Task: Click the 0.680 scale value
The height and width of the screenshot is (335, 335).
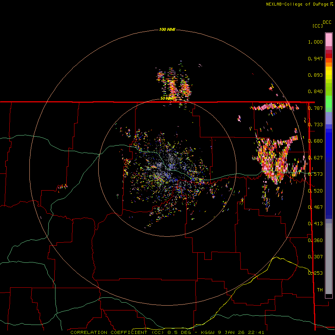Action: coord(315,141)
